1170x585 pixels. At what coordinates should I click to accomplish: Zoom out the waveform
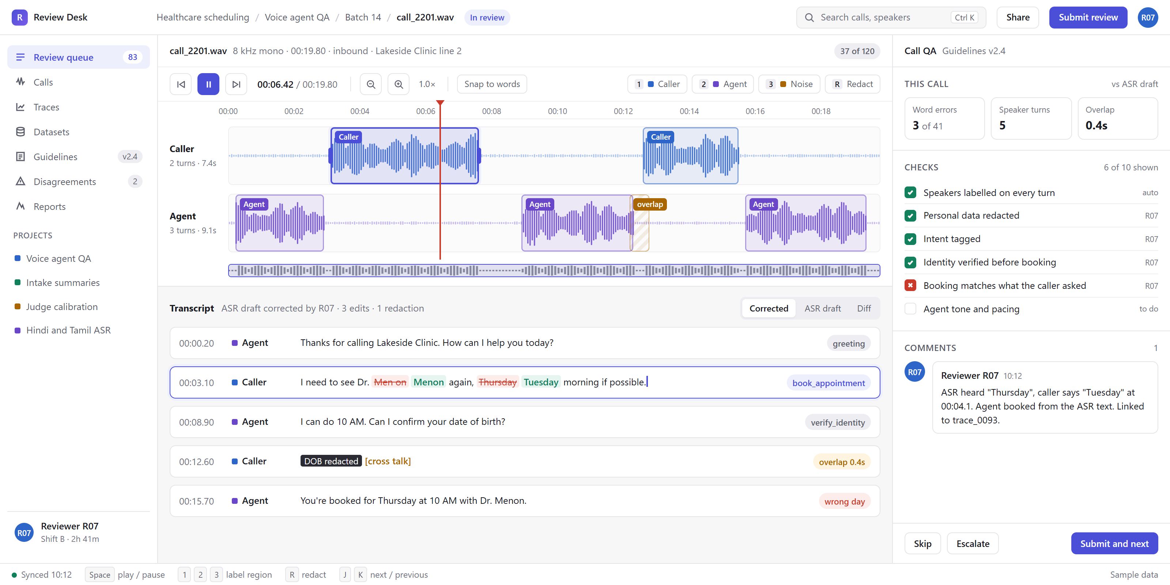point(371,84)
